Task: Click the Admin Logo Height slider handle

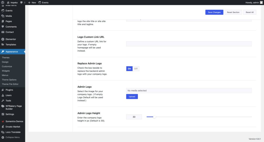Action: [x=154, y=117]
